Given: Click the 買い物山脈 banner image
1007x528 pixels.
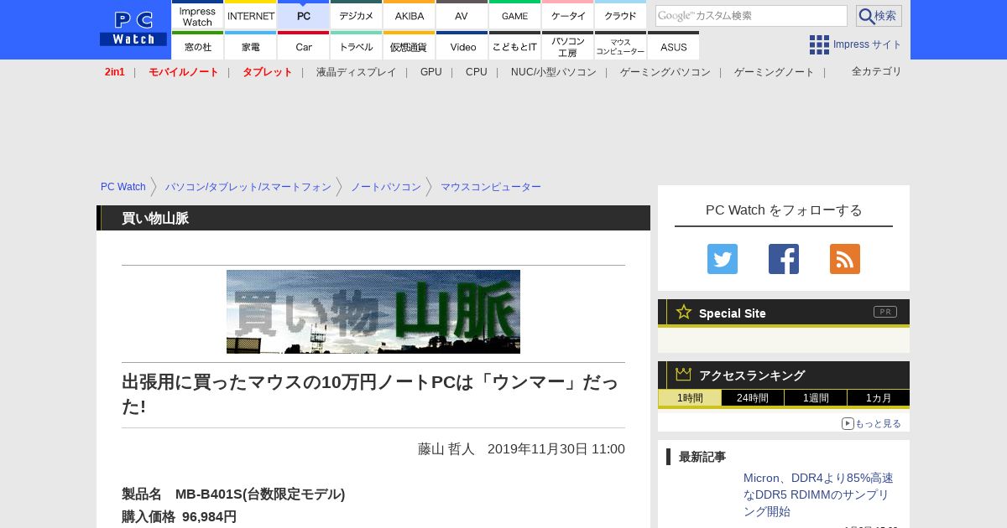Looking at the screenshot, I should (x=373, y=312).
